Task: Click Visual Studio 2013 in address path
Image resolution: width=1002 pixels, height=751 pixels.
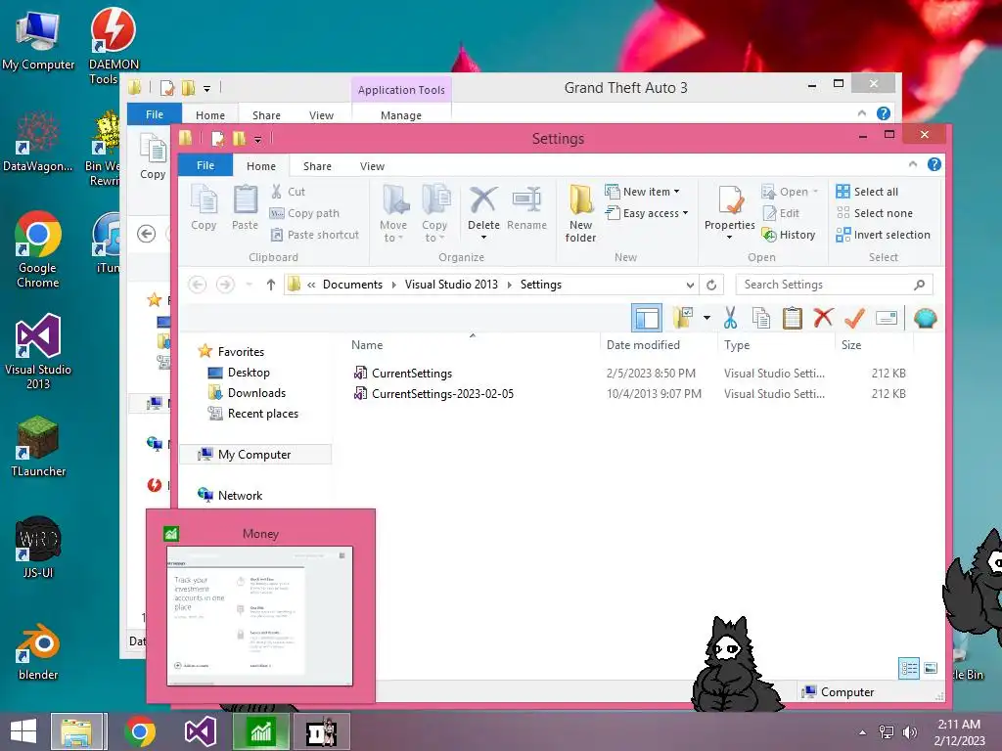Action: [x=451, y=285]
